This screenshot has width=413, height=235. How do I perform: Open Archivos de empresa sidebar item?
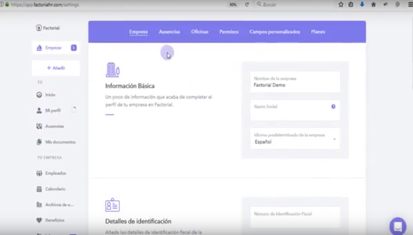pos(59,205)
